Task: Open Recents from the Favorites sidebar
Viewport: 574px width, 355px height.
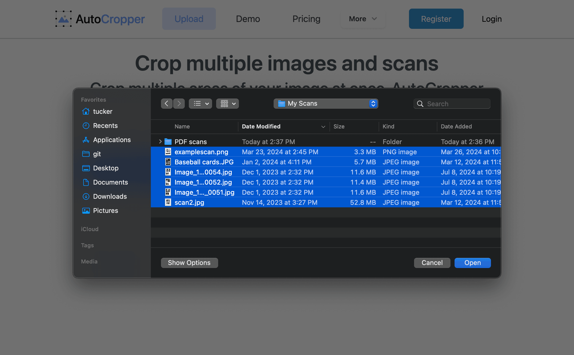Action: click(105, 125)
